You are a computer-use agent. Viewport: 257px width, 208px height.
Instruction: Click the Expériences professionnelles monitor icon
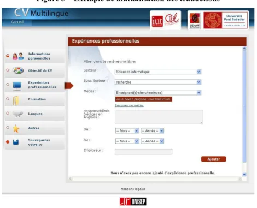point(17,85)
